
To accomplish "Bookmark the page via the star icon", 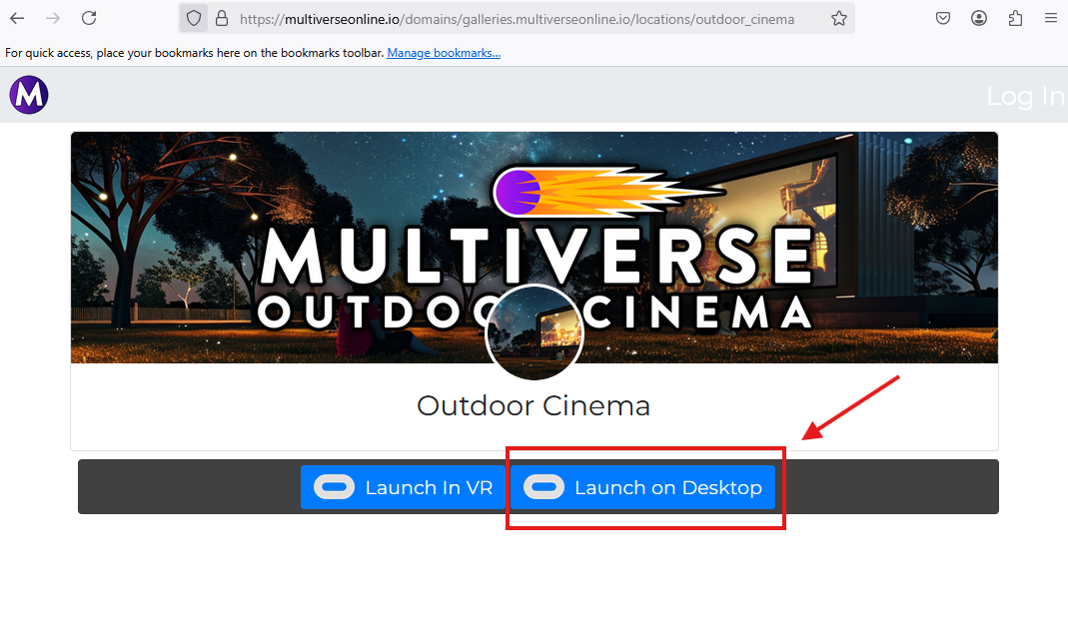I will coord(839,17).
